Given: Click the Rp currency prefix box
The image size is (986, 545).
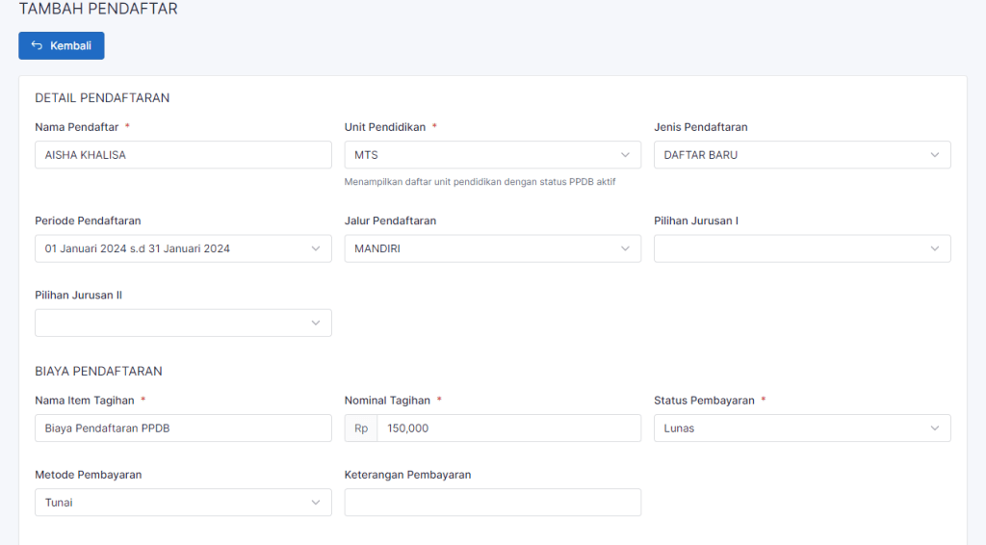Looking at the screenshot, I should (x=361, y=428).
